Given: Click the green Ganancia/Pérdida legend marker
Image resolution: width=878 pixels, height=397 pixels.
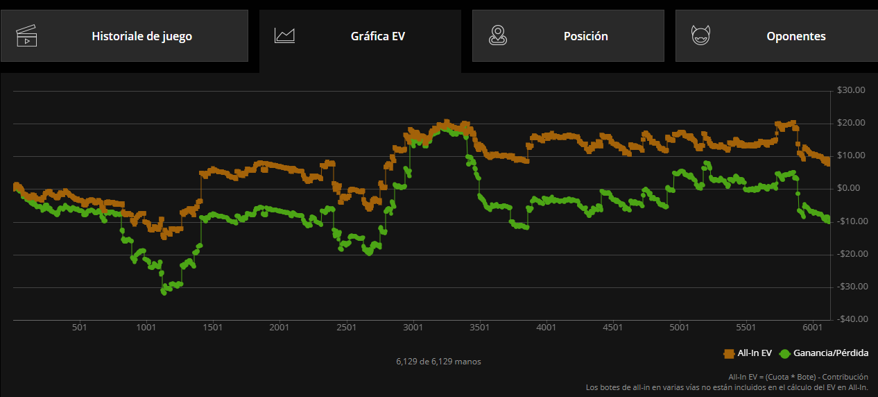Looking at the screenshot, I should click(x=784, y=353).
